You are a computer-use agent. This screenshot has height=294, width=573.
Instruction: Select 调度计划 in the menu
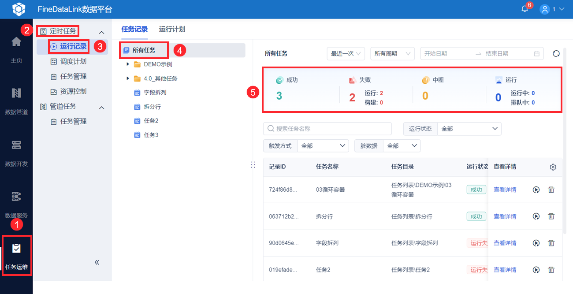coord(73,61)
